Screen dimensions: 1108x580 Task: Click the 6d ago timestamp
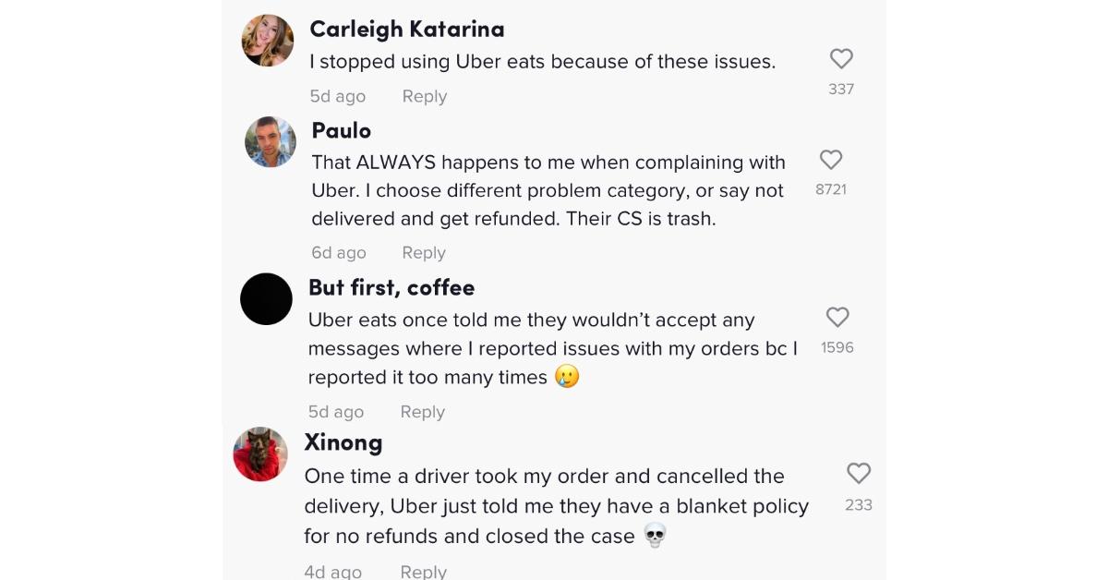click(338, 253)
